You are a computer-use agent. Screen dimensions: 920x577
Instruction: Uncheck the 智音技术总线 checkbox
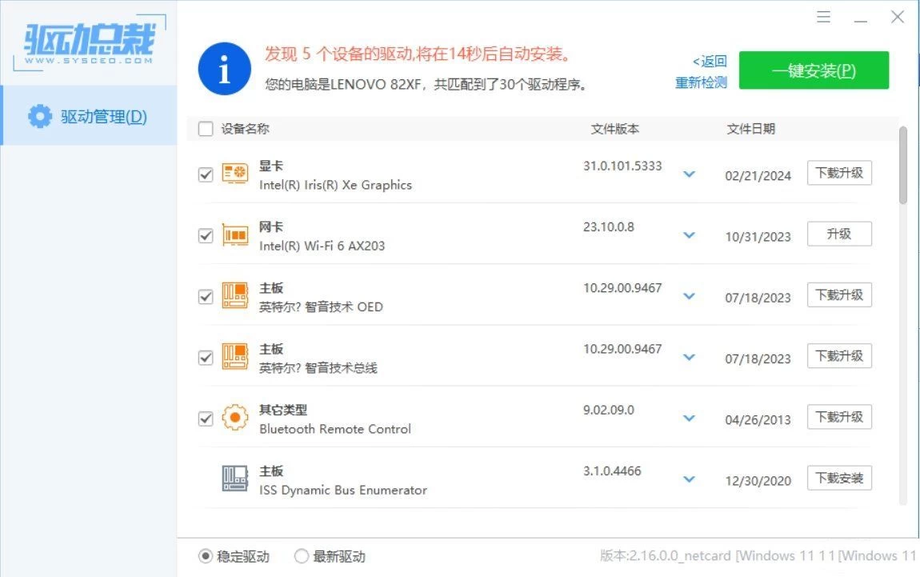pos(206,358)
